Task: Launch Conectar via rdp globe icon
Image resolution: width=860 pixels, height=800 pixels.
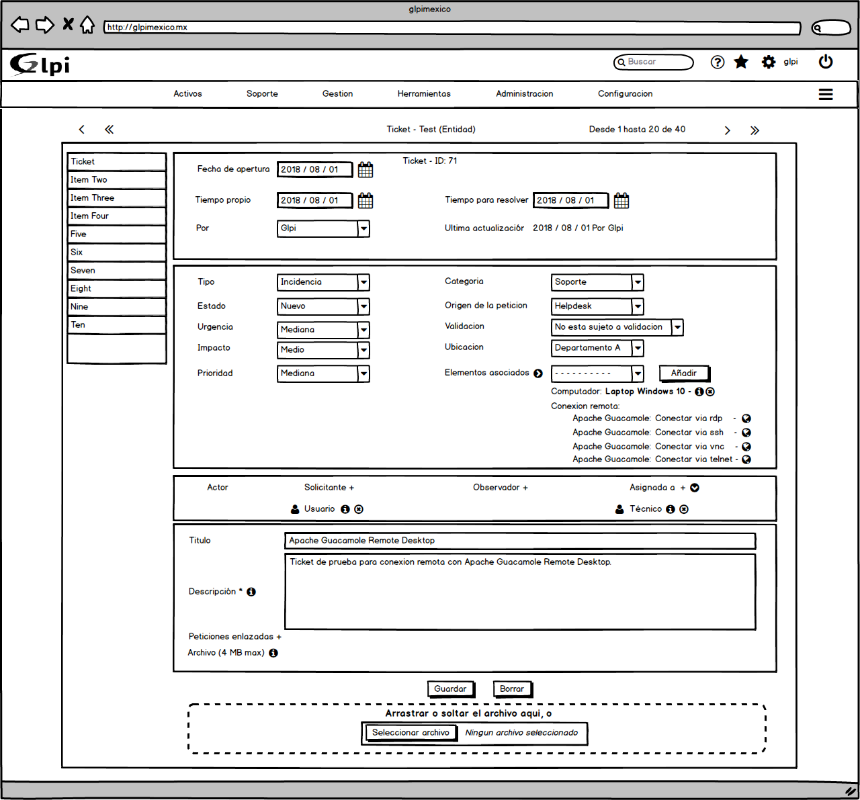Action: coord(746,418)
